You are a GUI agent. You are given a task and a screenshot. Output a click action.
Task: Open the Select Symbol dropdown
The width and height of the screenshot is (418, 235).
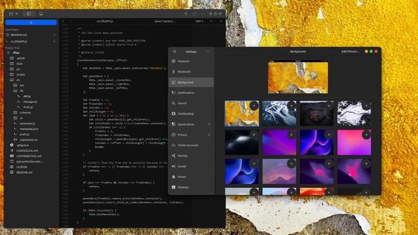(x=165, y=21)
